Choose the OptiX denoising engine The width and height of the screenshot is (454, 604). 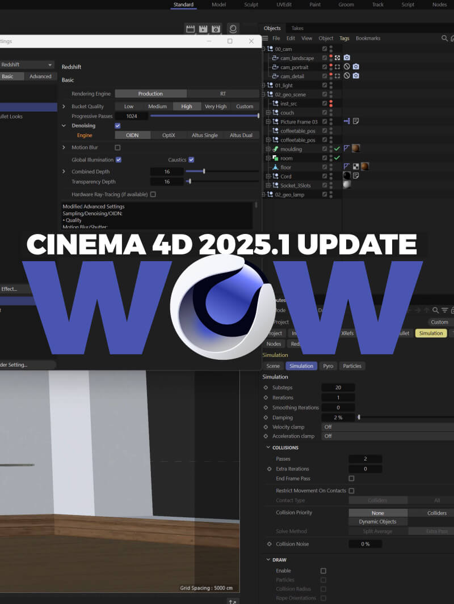pyautogui.click(x=169, y=135)
